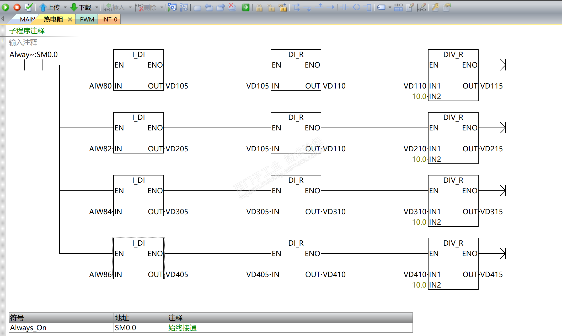Click the gold key password icon
Viewport: 562px width, 336px height.
(435, 7)
